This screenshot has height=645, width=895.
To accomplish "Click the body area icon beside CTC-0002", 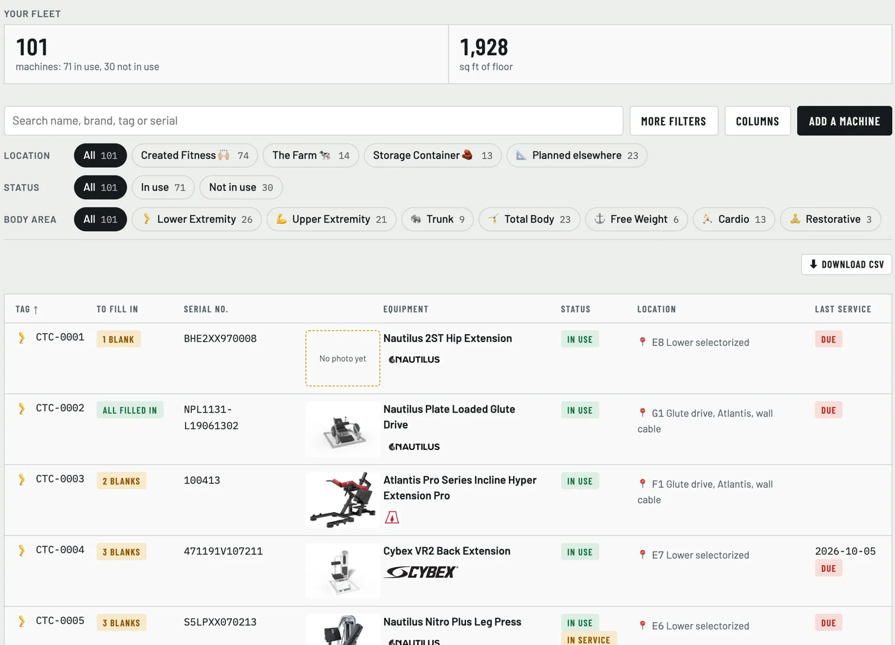I will tap(21, 409).
